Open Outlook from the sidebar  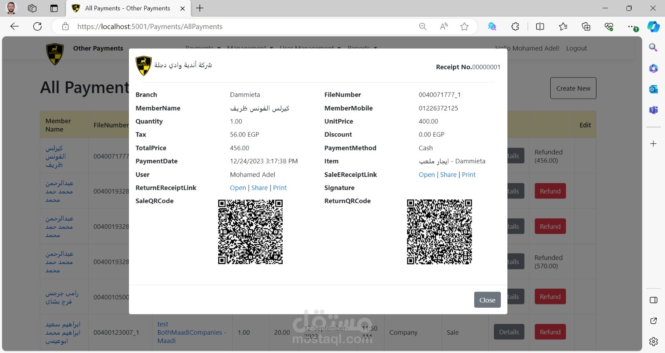(x=653, y=89)
